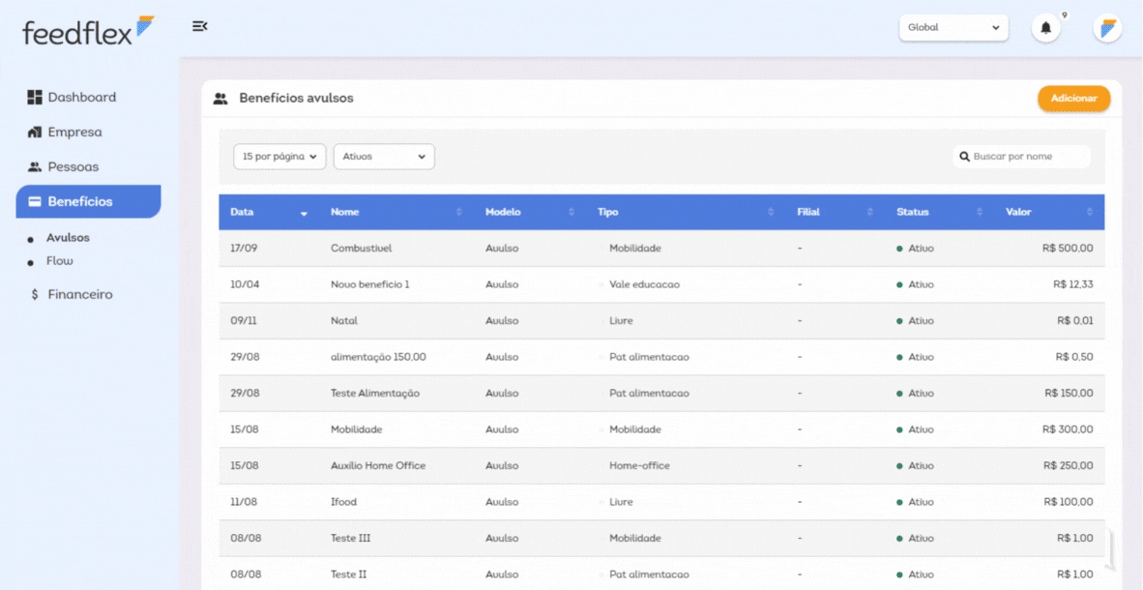Viewport: 1143px width, 590px height.
Task: Click the Dashboard grid icon
Action: [35, 97]
